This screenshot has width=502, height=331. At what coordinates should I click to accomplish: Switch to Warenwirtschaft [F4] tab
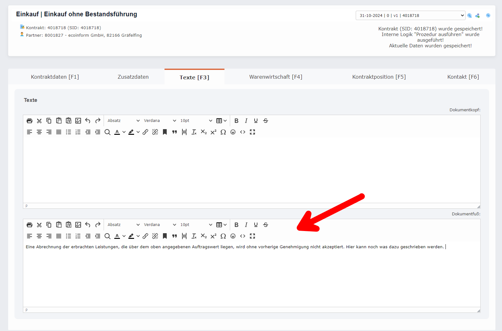pos(276,77)
